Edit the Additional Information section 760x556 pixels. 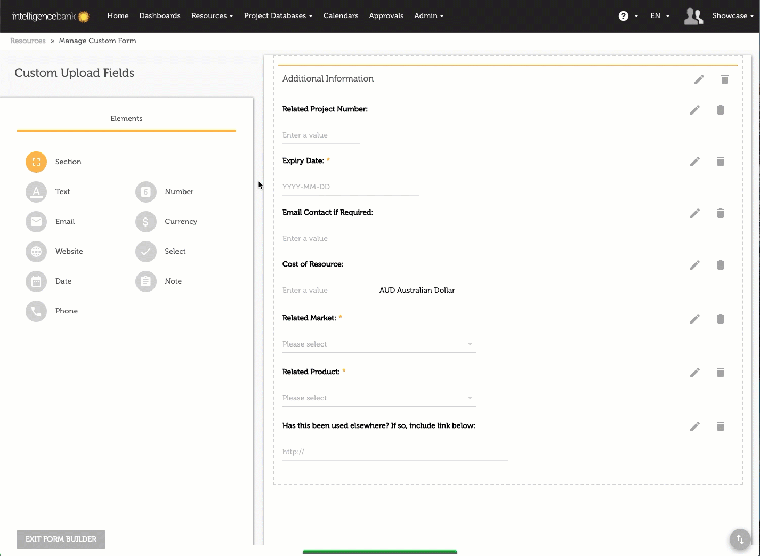(699, 79)
